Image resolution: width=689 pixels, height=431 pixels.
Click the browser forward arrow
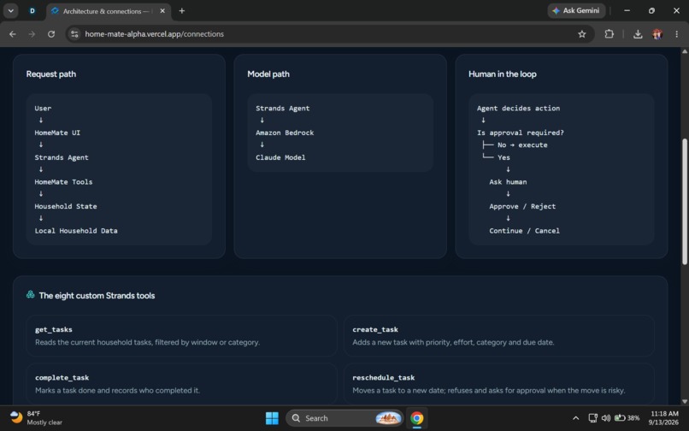coord(32,34)
